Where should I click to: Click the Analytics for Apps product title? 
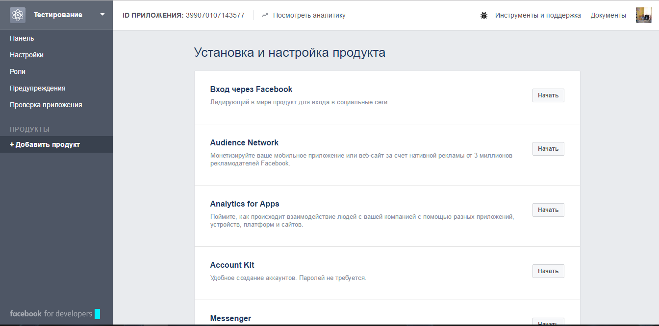point(245,204)
